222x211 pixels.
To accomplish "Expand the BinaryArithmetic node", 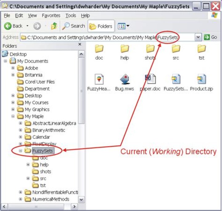I will pos(21,130).
